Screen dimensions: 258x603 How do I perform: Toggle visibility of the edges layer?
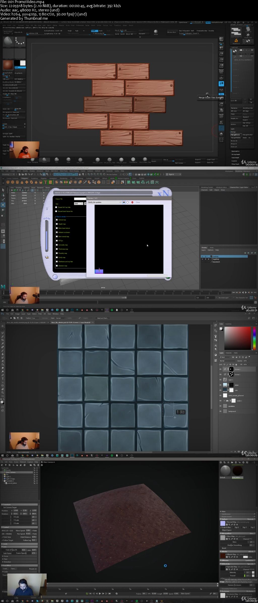point(220,385)
